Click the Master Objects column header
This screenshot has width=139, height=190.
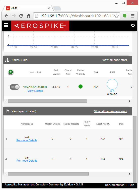[53, 124]
